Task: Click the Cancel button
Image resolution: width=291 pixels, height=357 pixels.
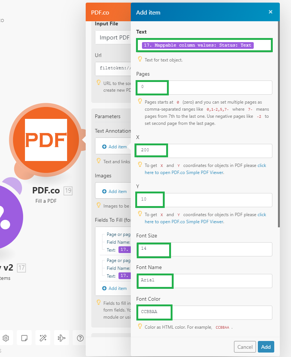Action: 245,347
